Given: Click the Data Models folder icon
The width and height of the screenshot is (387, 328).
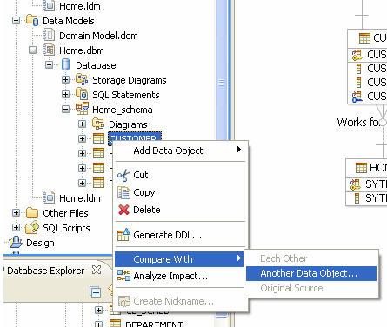Looking at the screenshot, I should (32, 20).
